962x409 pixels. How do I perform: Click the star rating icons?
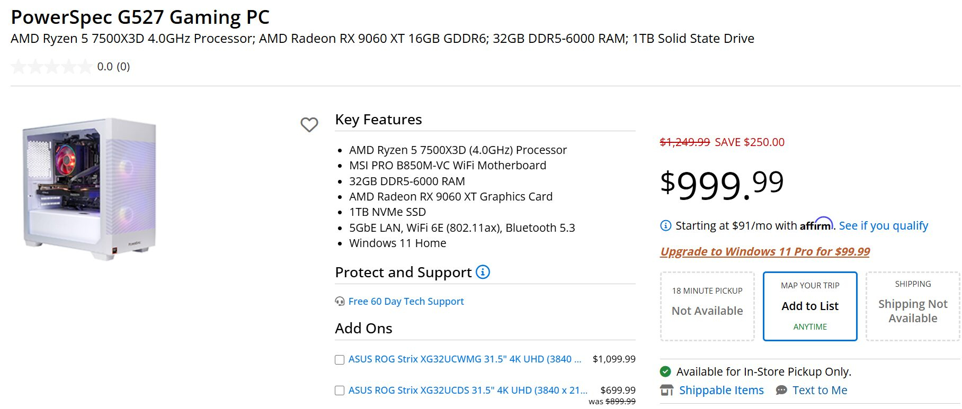[51, 67]
